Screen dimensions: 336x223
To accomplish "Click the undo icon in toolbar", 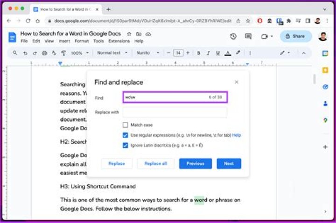I will (x=25, y=53).
